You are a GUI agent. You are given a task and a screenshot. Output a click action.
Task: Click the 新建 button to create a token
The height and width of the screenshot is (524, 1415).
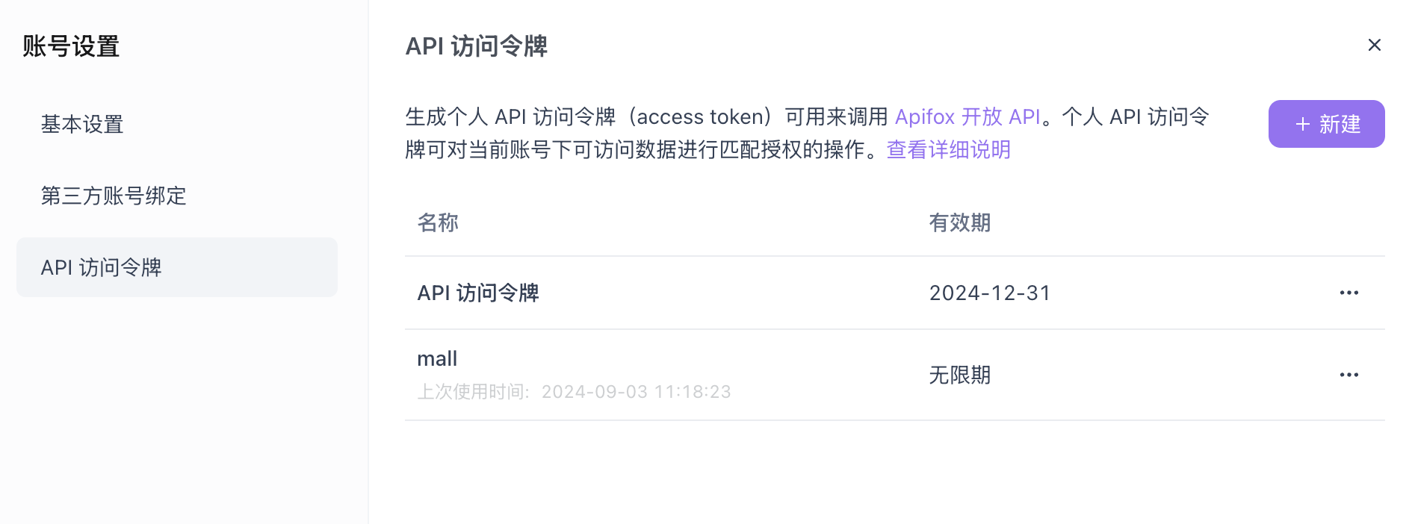coord(1326,123)
